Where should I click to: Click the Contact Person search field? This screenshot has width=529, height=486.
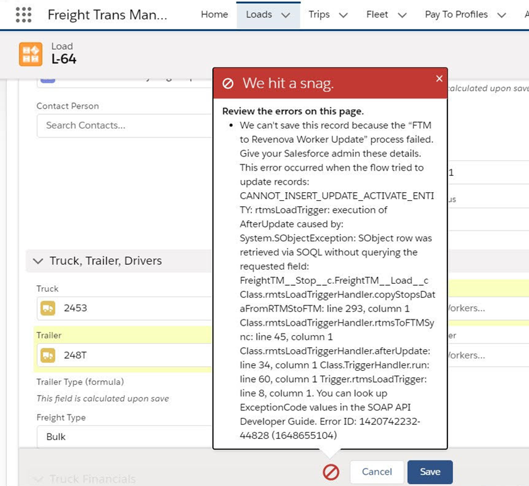tap(125, 125)
